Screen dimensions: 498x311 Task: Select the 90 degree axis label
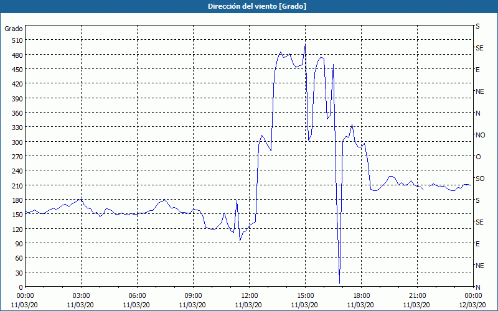click(19, 243)
